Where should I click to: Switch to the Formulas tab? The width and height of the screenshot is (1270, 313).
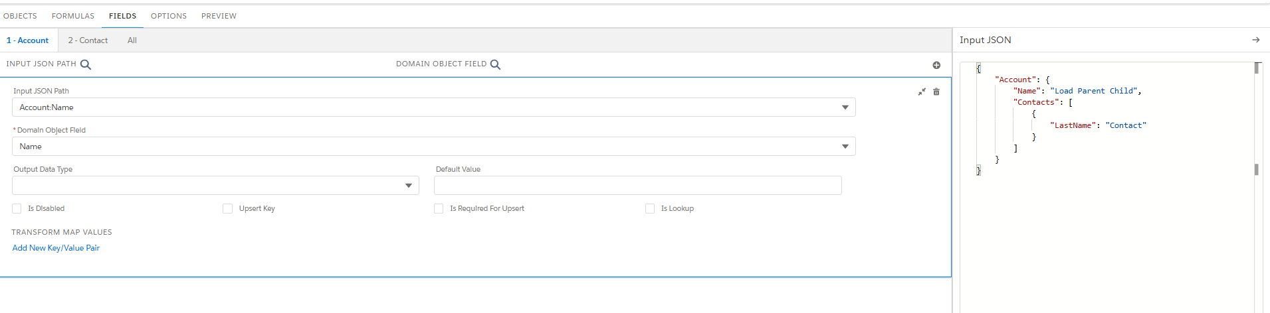[73, 16]
